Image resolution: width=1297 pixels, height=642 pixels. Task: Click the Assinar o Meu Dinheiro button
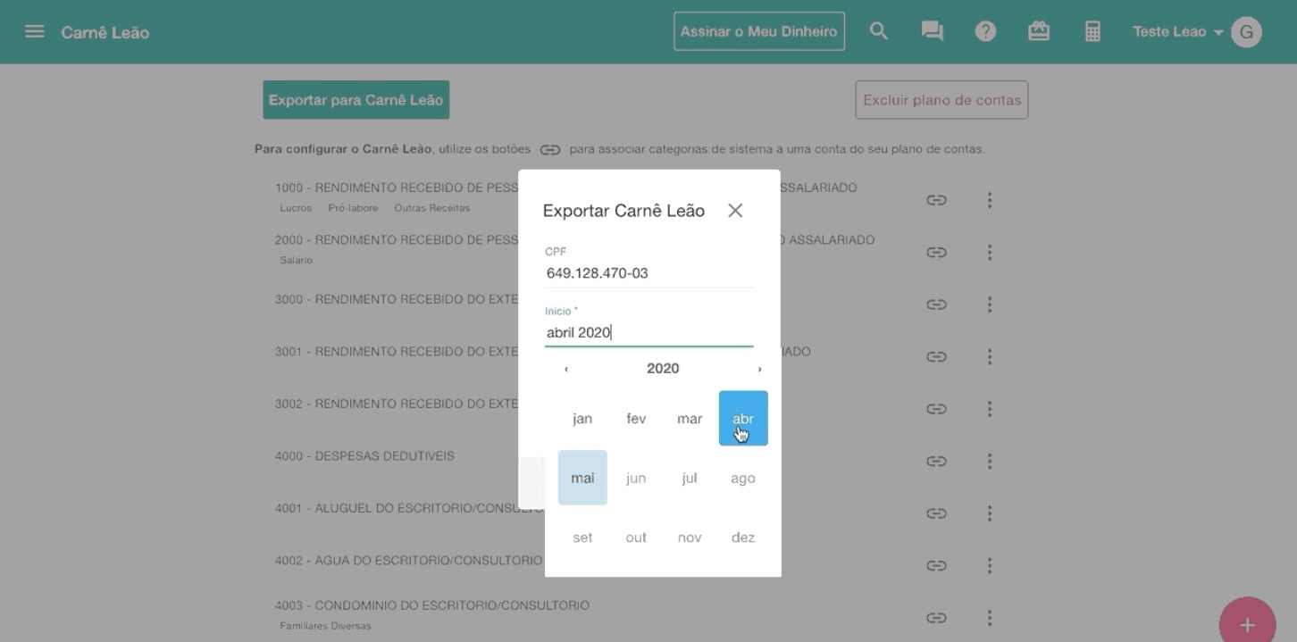[758, 32]
